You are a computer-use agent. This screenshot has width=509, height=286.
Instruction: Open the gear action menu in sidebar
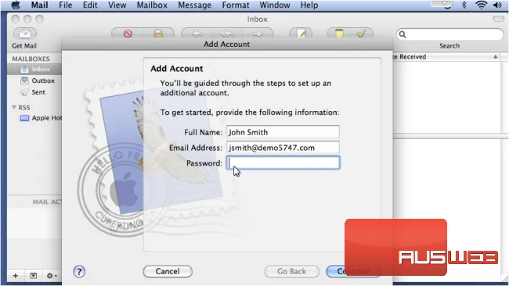pos(51,276)
